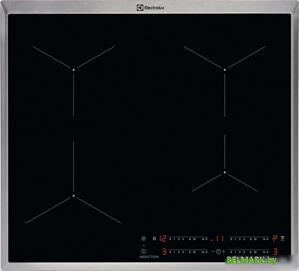This screenshot has width=299, height=271.
Task: Tap the heat slider right of the timer plus
Action: (x=249, y=252)
